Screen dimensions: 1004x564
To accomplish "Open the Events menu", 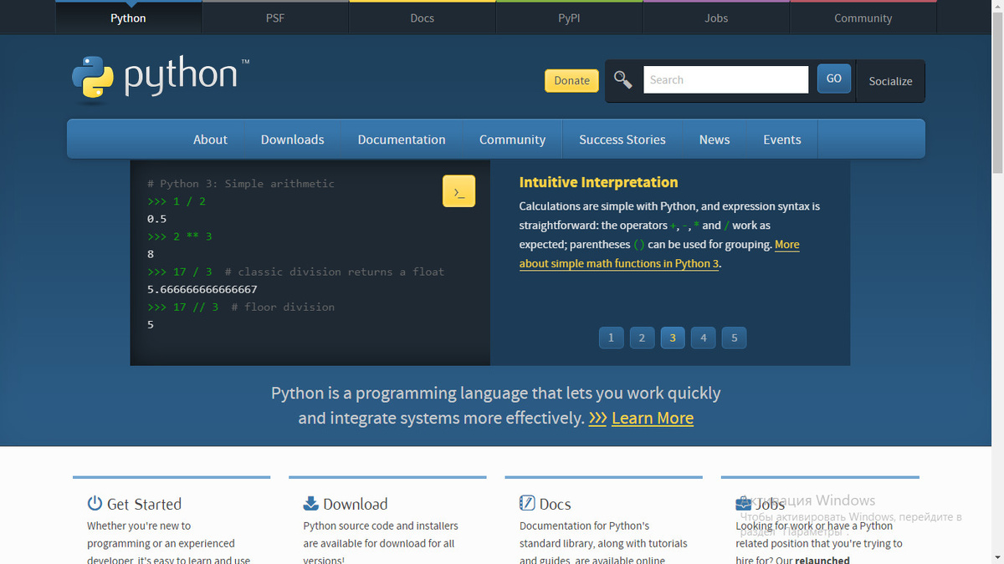I will (782, 140).
